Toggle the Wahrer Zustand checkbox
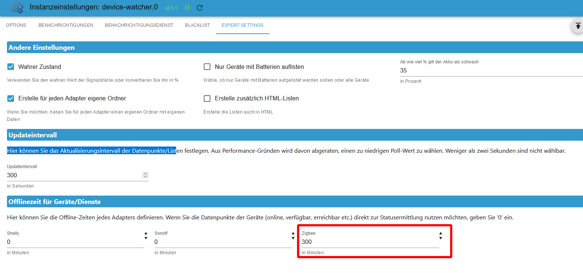583x278 pixels. point(11,67)
